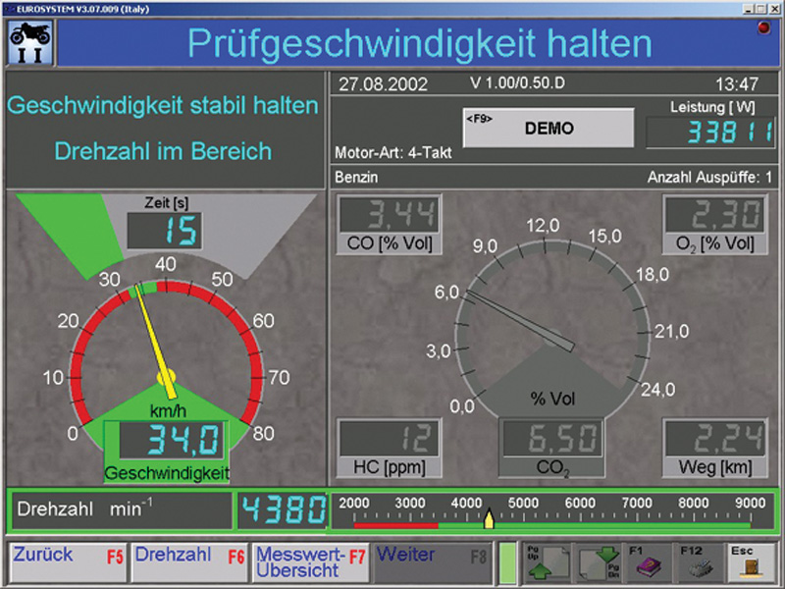Image resolution: width=785 pixels, height=589 pixels.
Task: Click the F9 DEMO button
Action: 549,129
